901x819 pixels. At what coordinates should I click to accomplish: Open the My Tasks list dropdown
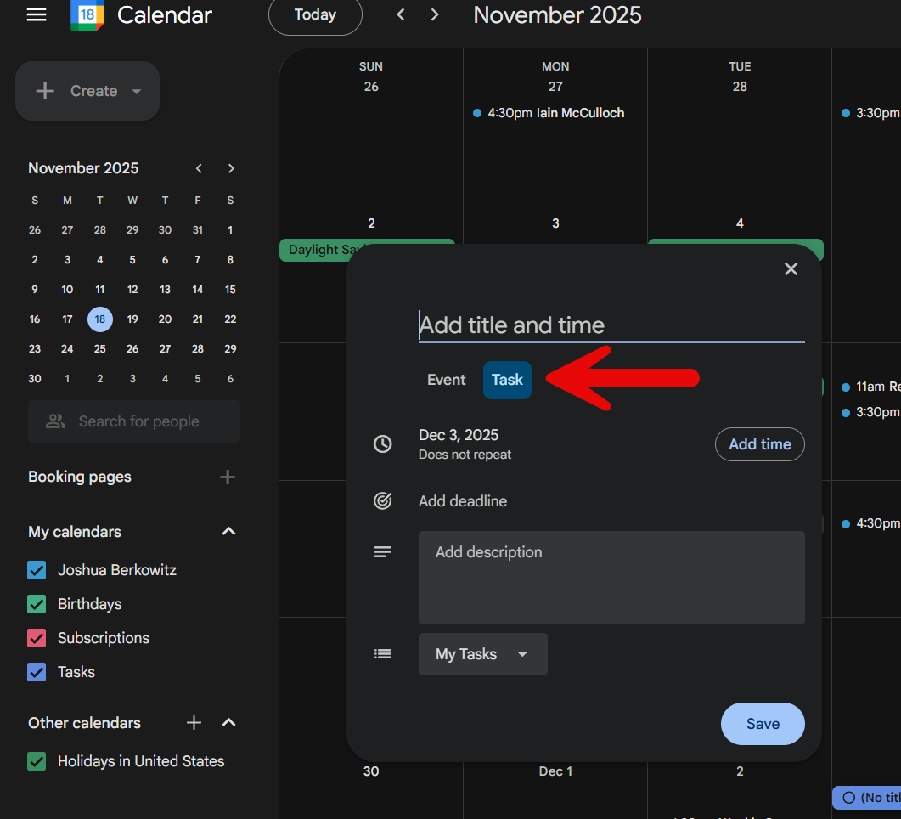[482, 654]
